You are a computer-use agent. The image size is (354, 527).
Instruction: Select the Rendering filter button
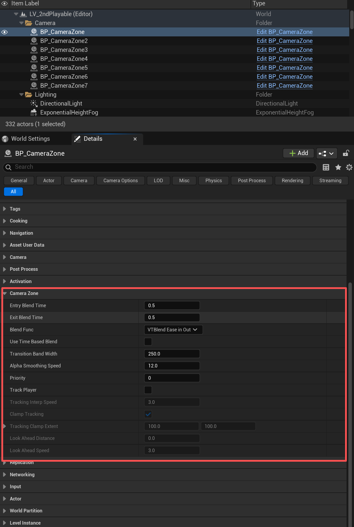tap(292, 181)
